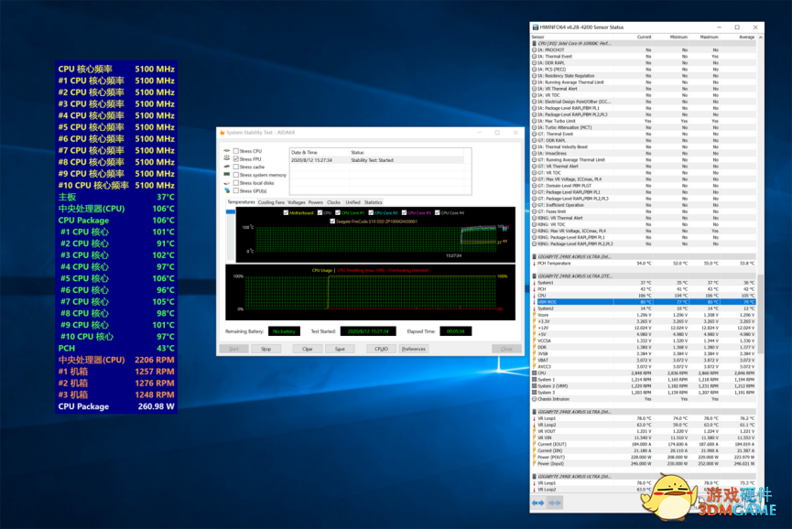Click the chip icon of Intel Core i9 section

(535, 43)
